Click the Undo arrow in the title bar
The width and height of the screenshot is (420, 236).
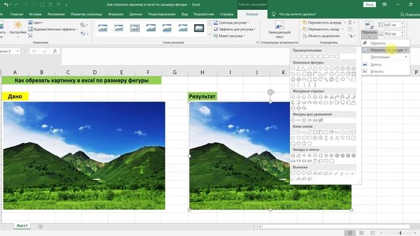click(7, 5)
